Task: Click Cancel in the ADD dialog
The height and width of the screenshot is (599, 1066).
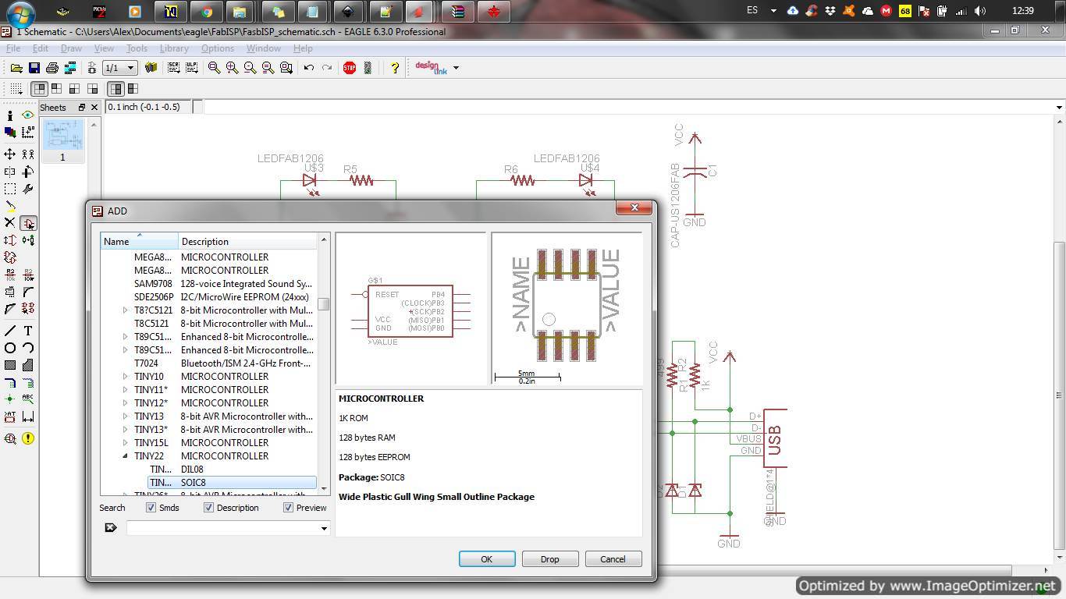Action: [x=613, y=559]
